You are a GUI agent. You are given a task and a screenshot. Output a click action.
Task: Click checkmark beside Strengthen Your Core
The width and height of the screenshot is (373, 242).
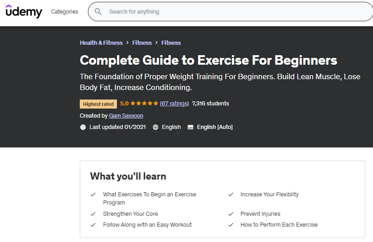[93, 214]
